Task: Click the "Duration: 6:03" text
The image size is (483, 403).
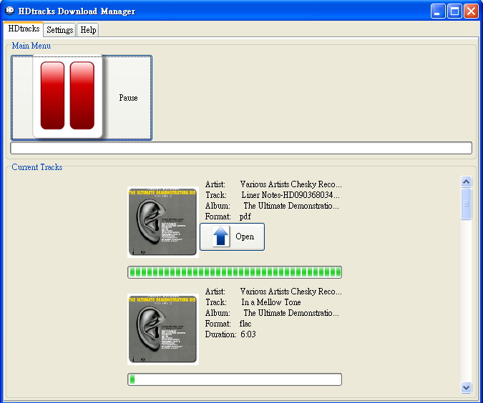Action: pyautogui.click(x=230, y=334)
